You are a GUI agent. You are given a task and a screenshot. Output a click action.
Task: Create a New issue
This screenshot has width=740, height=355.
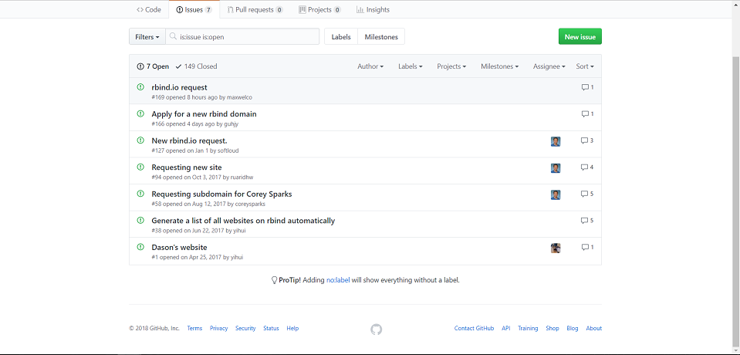point(580,37)
